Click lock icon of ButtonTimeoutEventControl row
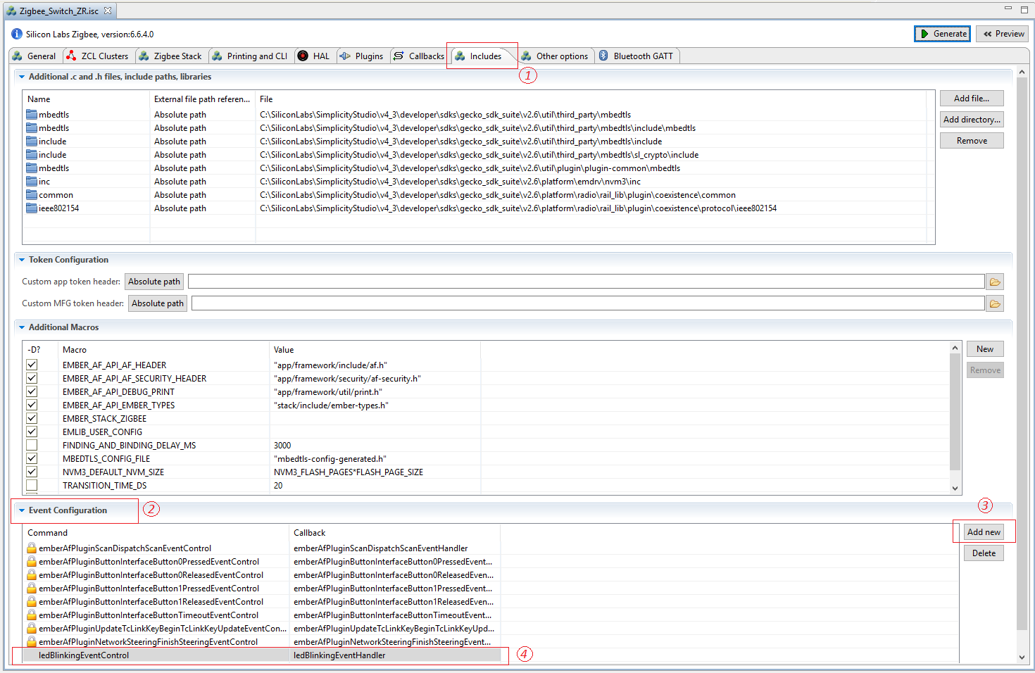This screenshot has width=1035, height=673. click(x=32, y=615)
